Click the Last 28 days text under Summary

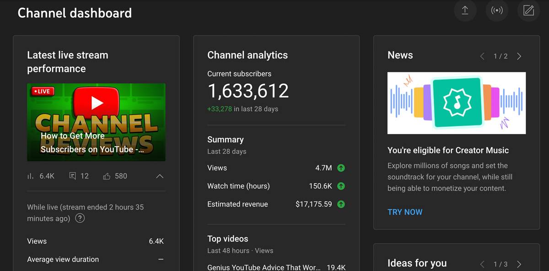point(227,152)
